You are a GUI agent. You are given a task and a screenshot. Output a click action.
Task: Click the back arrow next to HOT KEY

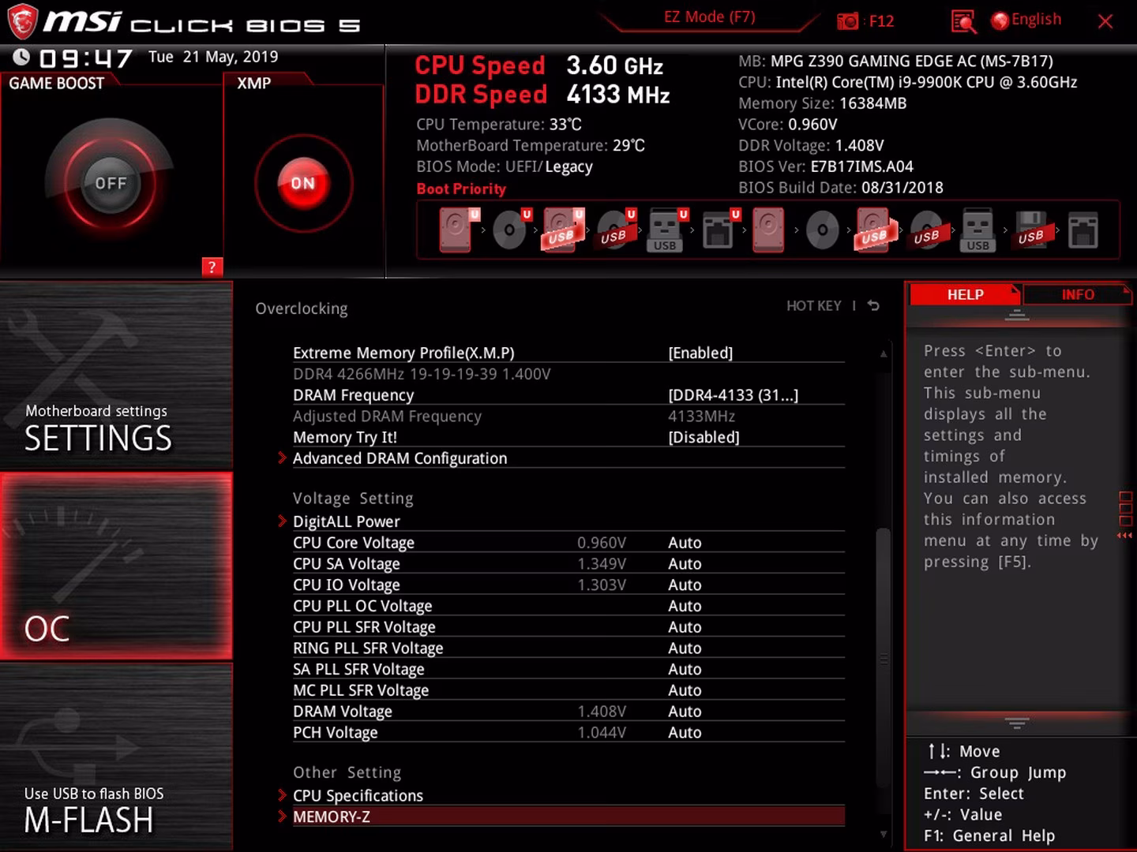[x=873, y=305]
